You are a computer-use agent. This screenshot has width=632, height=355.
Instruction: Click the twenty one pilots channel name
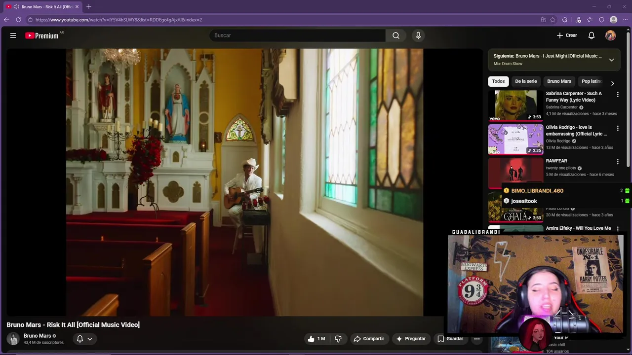[561, 168]
